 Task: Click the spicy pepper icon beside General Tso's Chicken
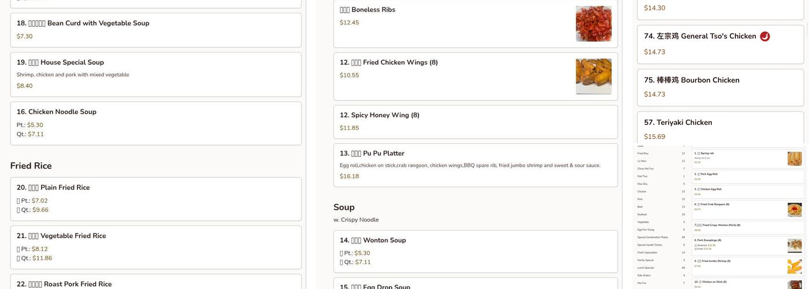point(765,36)
